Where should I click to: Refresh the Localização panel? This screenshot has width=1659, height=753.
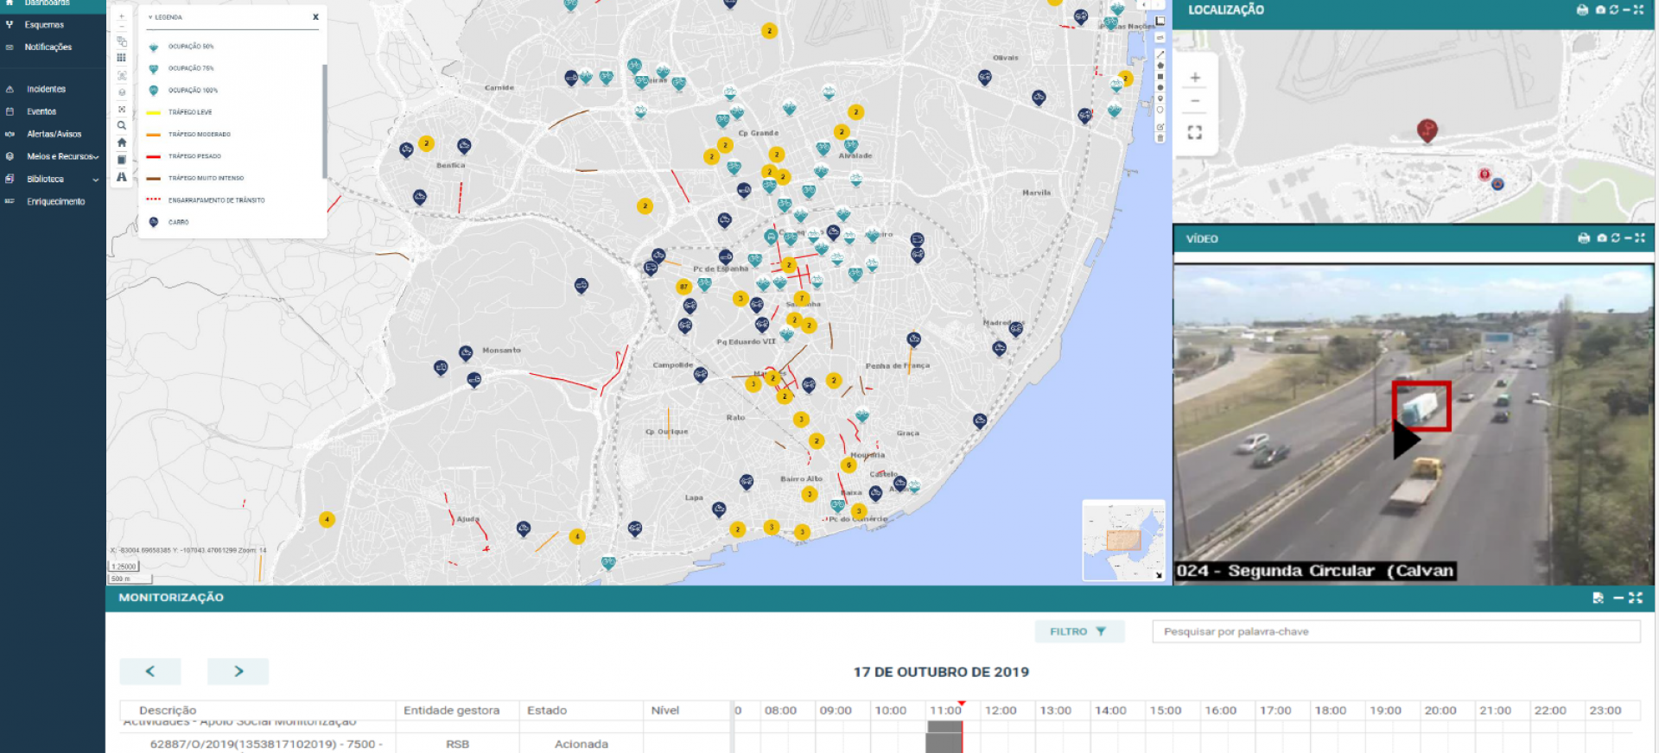pyautogui.click(x=1613, y=10)
